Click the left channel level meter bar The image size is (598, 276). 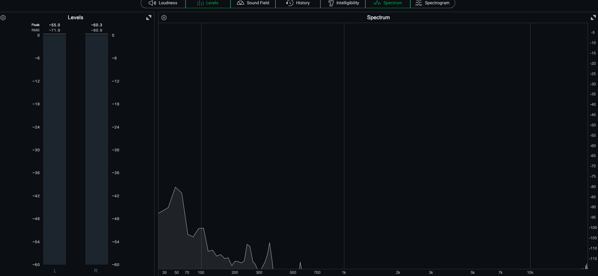click(x=55, y=150)
